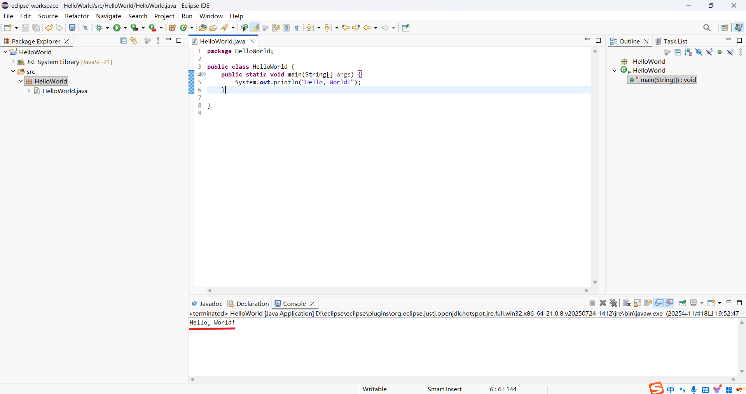Image resolution: width=746 pixels, height=394 pixels.
Task: Toggle Scroll Lock in Console
Action: tap(638, 303)
